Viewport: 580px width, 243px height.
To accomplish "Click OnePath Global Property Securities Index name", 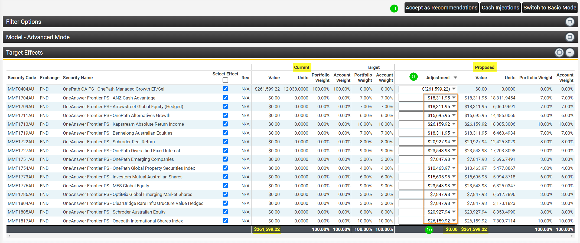I will [x=129, y=168].
